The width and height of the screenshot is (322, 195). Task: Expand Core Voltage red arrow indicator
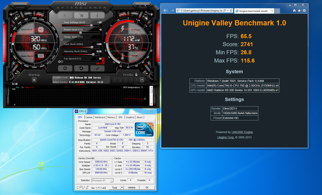point(59,25)
